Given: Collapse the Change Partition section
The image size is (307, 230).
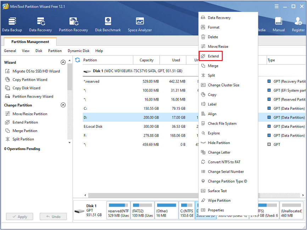Looking at the screenshot, I should tap(63, 105).
